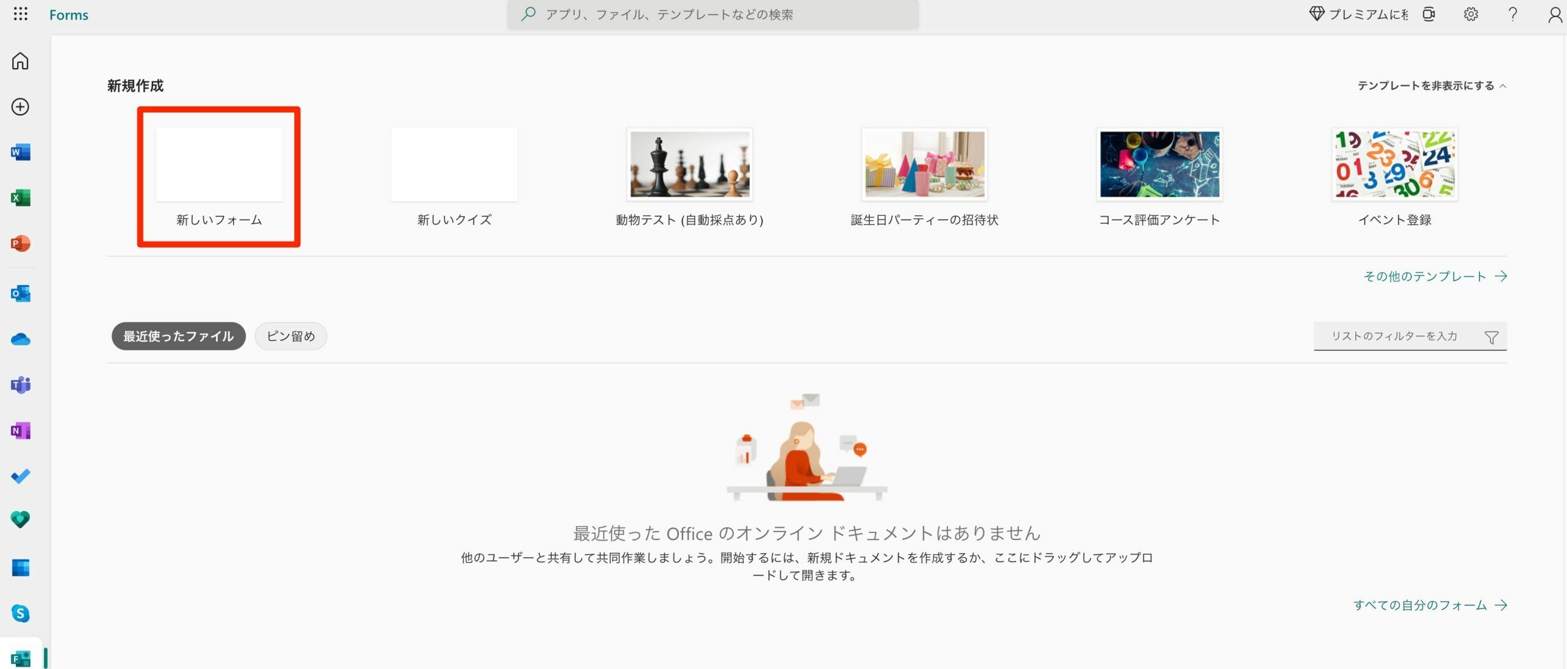Open Microsoft Teams from the sidebar
The height and width of the screenshot is (669, 1567).
tap(20, 385)
